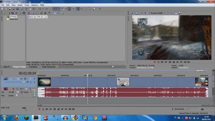Image resolution: width=215 pixels, height=121 pixels.
Task: Click Copy Snapshot to Clipboard icon
Action: pyautogui.click(x=176, y=13)
